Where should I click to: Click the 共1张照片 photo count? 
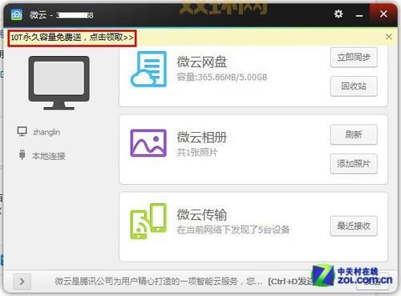coord(197,153)
